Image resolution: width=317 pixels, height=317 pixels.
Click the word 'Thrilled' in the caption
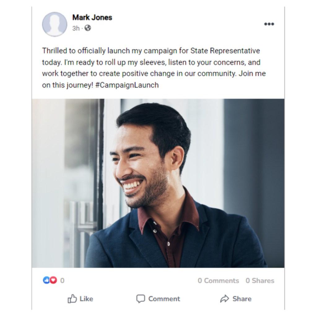tap(54, 50)
